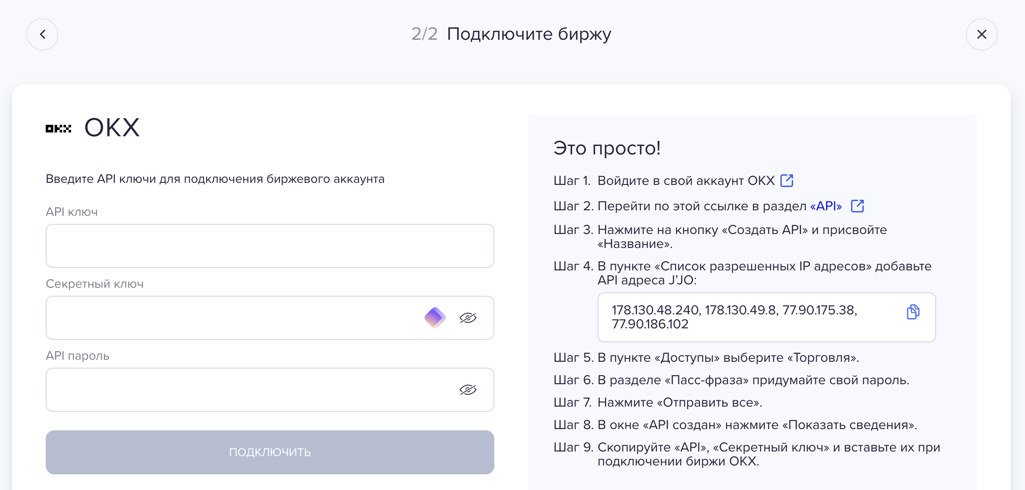
Task: Click the heading 'Это просто!'
Action: [x=607, y=148]
